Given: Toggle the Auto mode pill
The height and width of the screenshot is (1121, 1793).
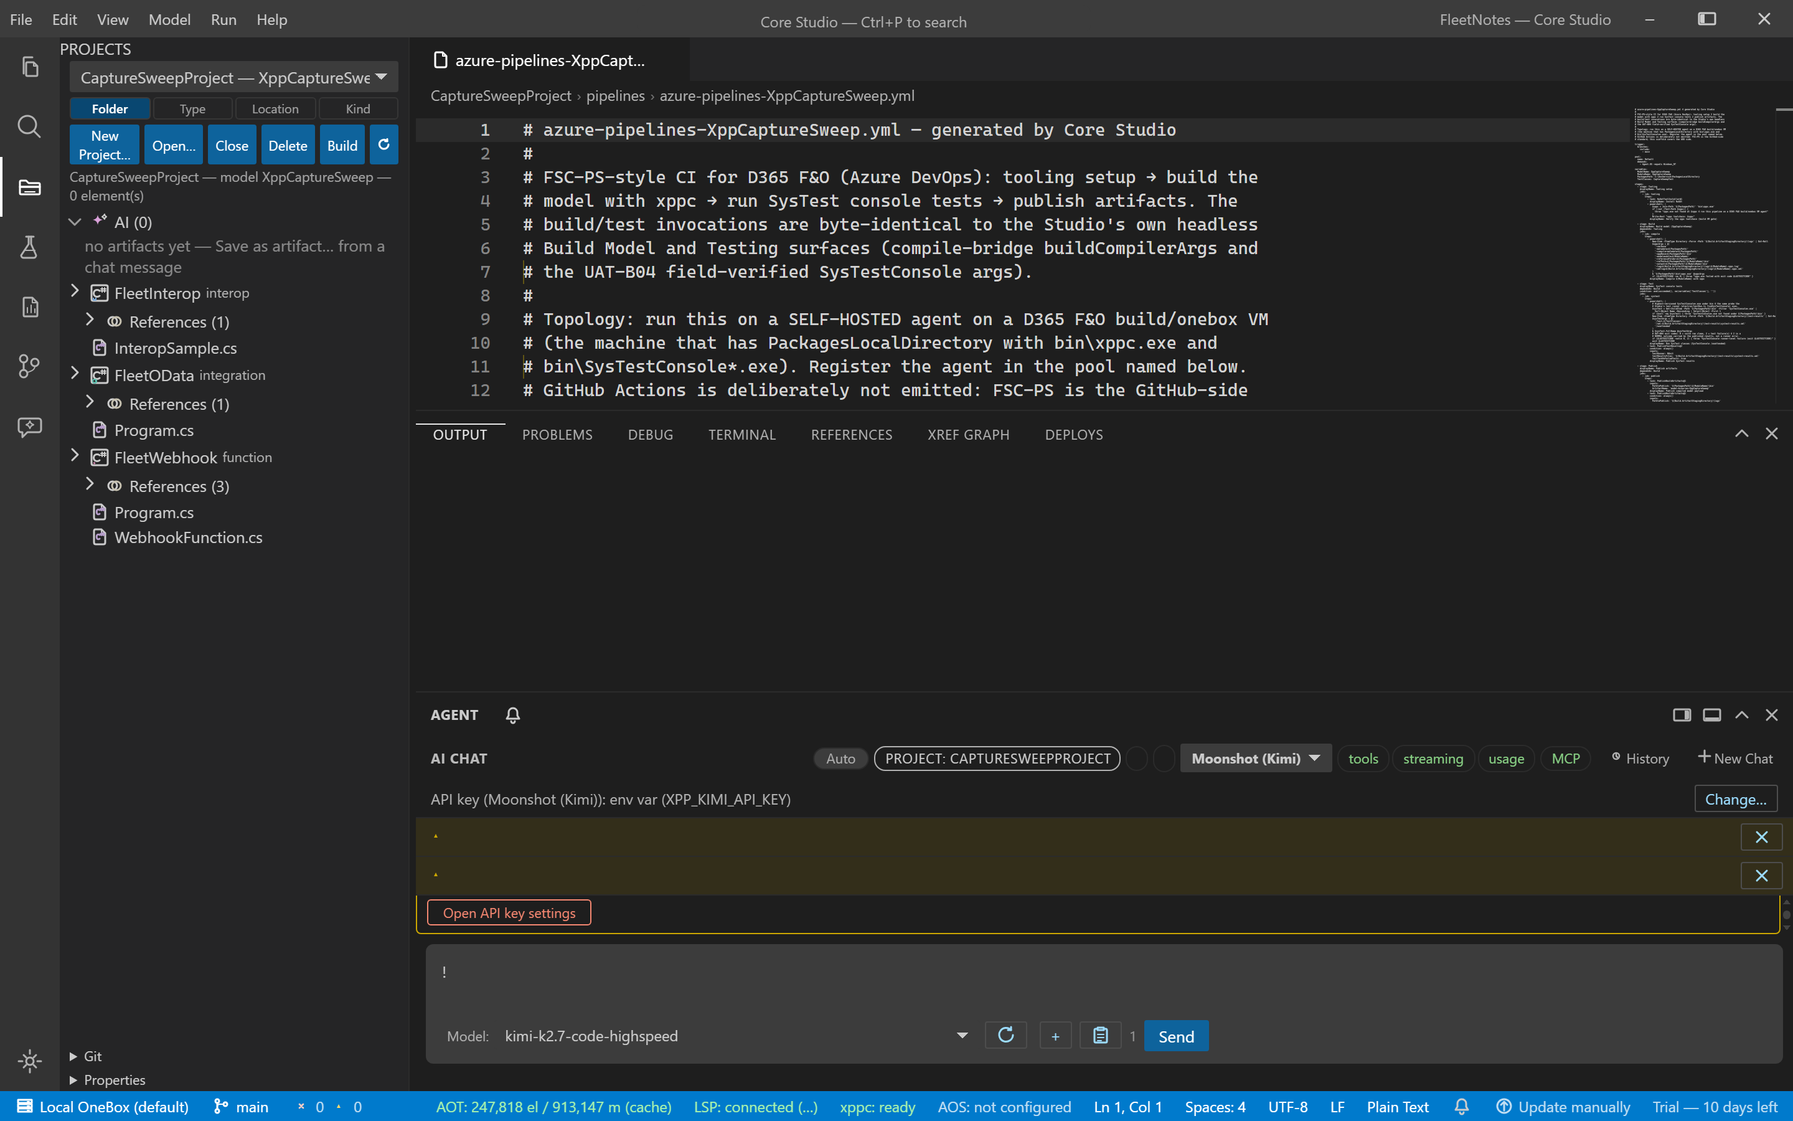Looking at the screenshot, I should [x=840, y=759].
